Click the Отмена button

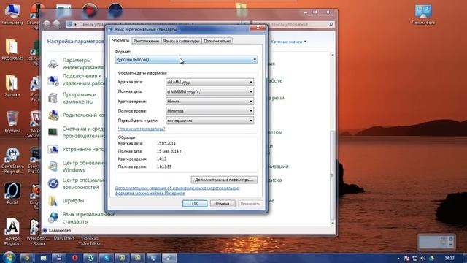(223, 204)
